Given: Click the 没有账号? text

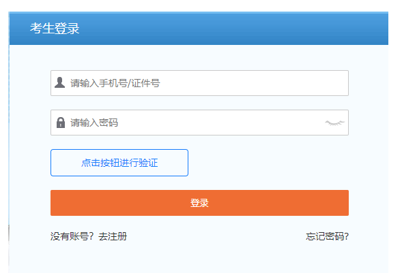Looking at the screenshot, I should 72,236.
